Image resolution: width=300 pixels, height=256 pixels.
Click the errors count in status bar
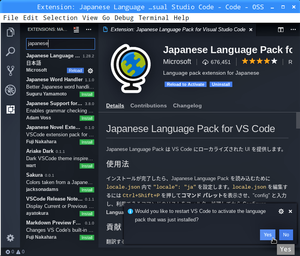coord(10,252)
